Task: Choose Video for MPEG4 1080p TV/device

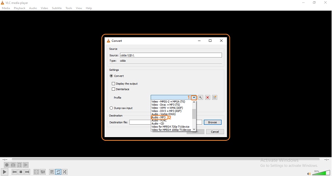Action: (x=171, y=130)
